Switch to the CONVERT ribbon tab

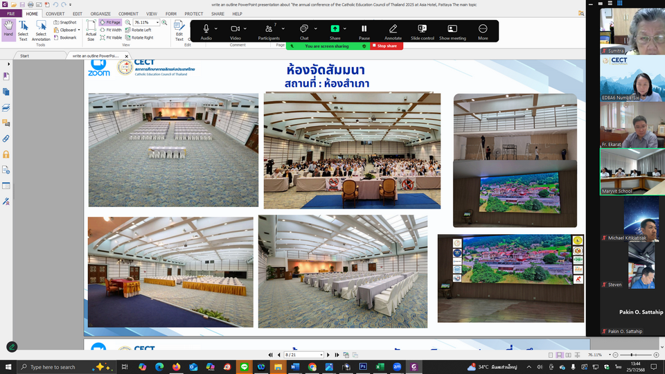coord(55,14)
